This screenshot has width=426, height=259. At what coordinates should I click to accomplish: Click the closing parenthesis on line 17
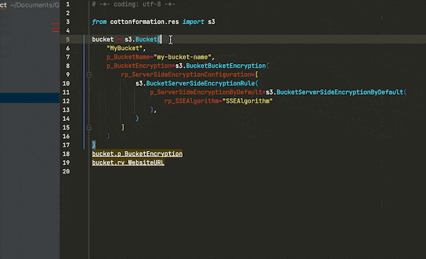point(94,145)
